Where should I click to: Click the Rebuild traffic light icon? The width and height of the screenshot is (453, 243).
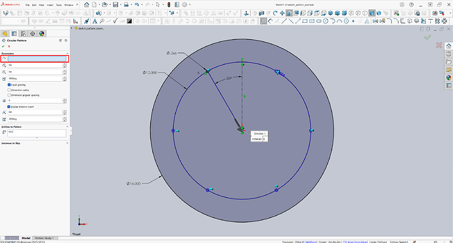(169, 5)
